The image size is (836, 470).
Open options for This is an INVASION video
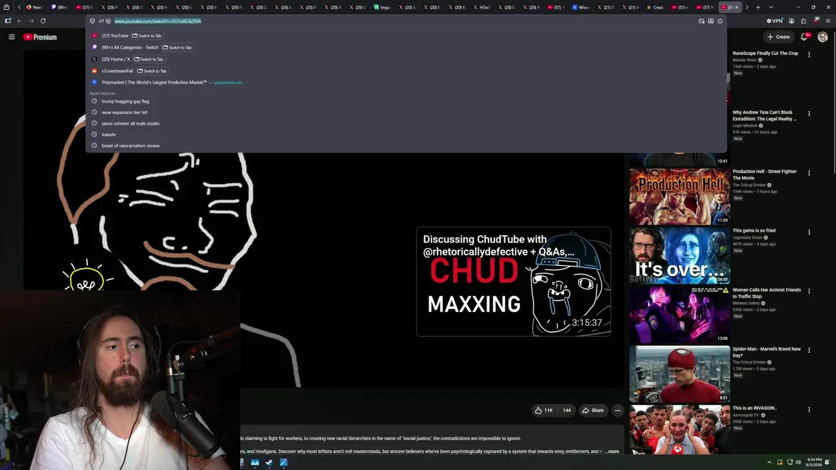pyautogui.click(x=809, y=410)
